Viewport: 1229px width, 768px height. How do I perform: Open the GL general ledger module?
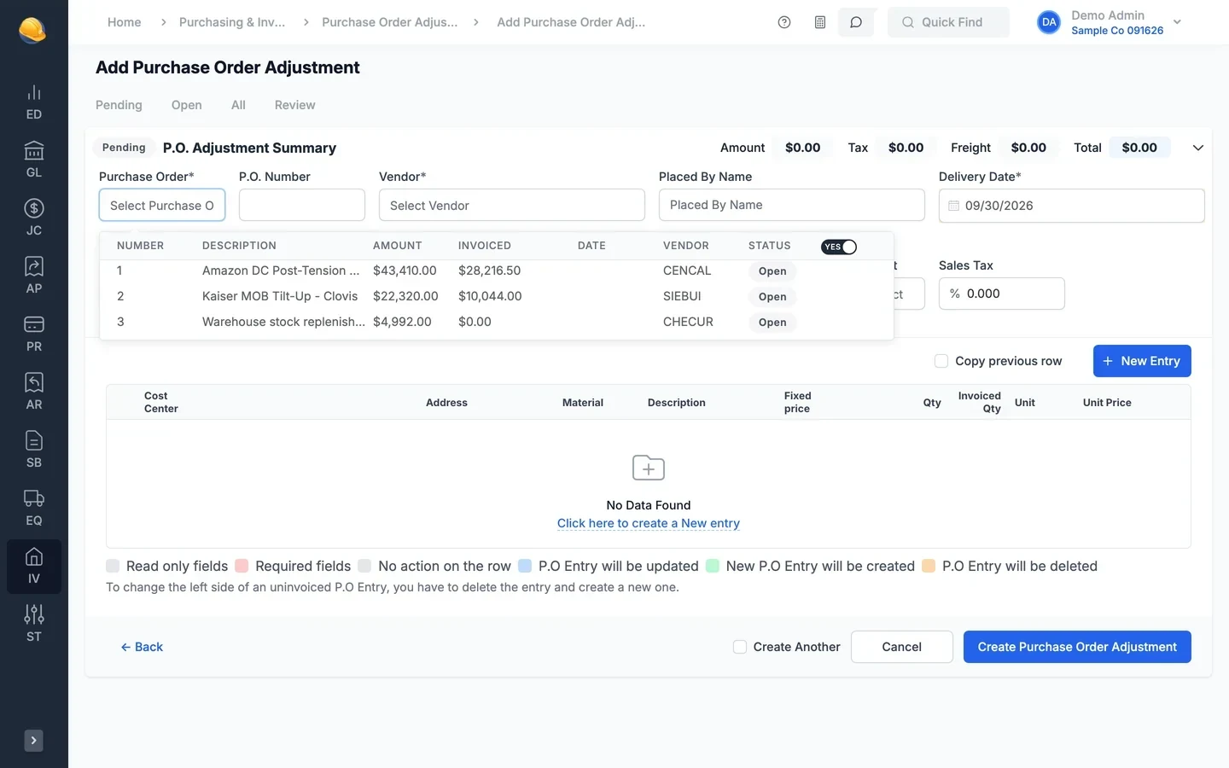point(34,160)
